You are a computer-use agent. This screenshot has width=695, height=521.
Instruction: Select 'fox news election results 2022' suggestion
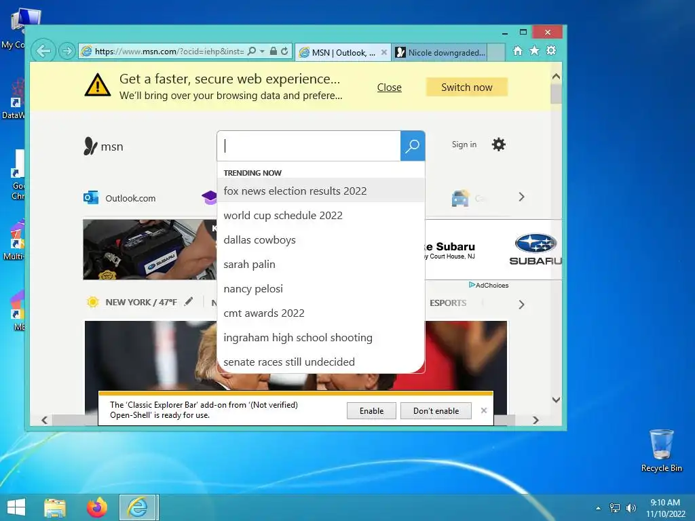321,191
